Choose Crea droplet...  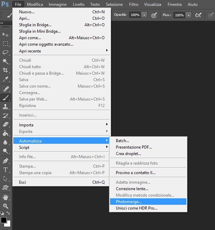148,154
